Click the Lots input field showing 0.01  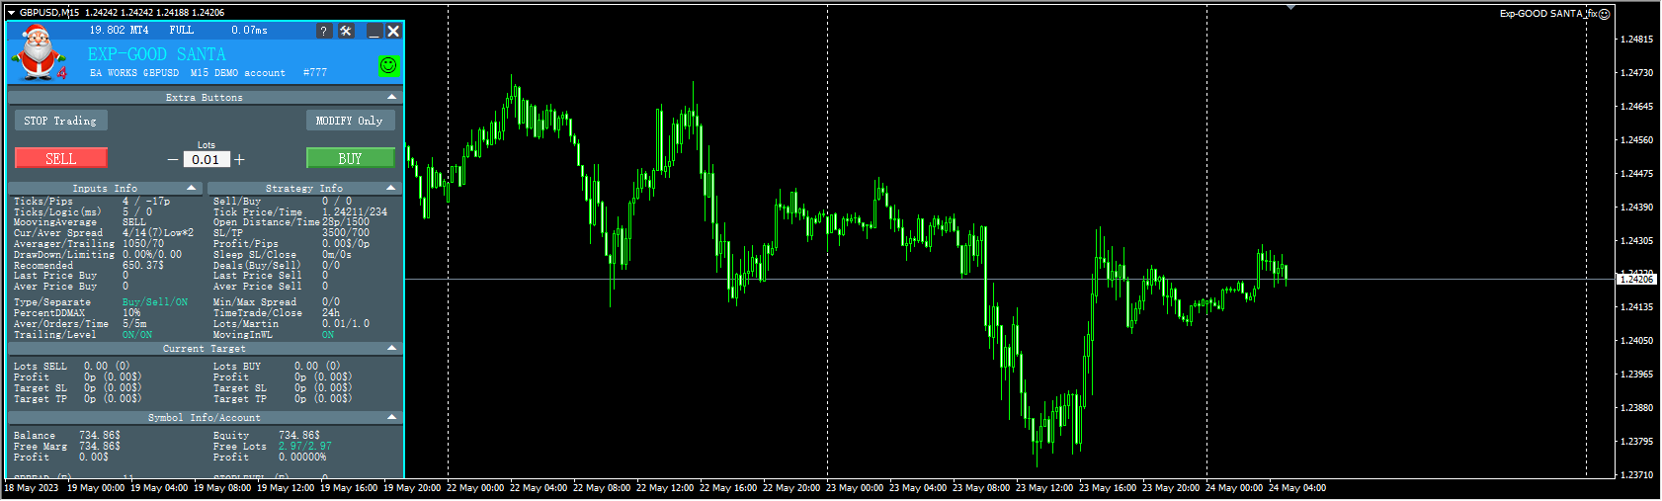[x=207, y=159]
